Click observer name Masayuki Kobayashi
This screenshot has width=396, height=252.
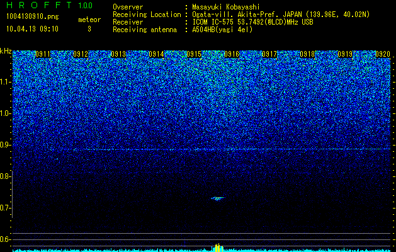pyautogui.click(x=226, y=7)
